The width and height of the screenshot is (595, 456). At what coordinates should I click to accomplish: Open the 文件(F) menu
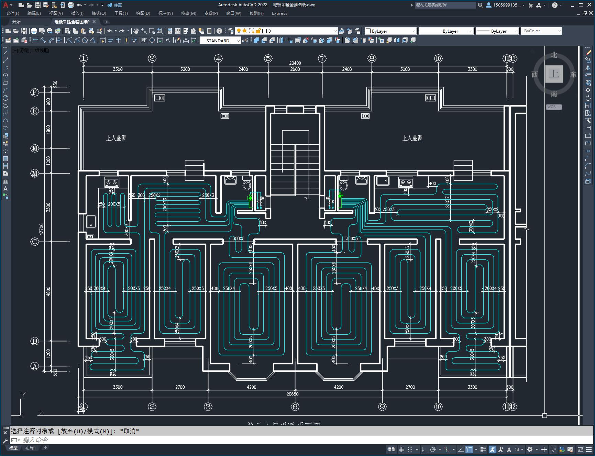tap(13, 13)
